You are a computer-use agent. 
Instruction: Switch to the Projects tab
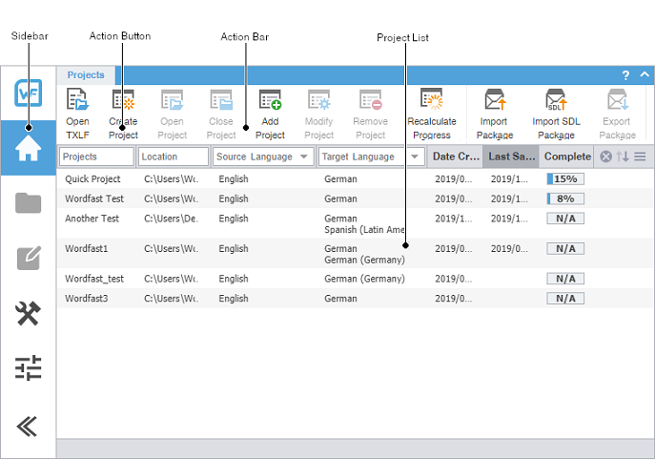(x=86, y=75)
